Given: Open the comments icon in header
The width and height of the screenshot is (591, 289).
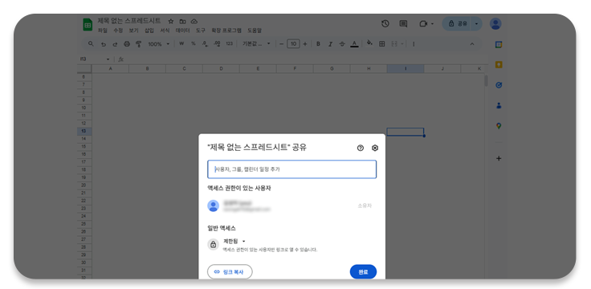Looking at the screenshot, I should coord(403,24).
